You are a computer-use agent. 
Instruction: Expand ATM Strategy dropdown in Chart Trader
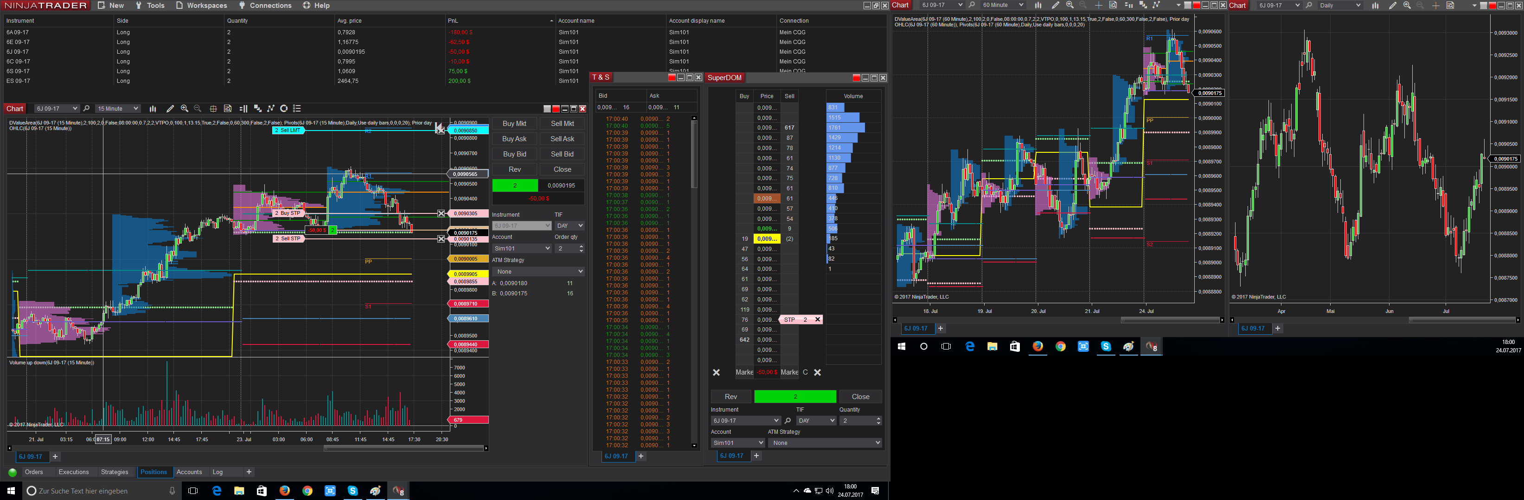(x=538, y=272)
